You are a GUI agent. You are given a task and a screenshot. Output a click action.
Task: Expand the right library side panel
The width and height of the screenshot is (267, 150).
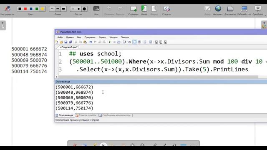tap(264, 25)
